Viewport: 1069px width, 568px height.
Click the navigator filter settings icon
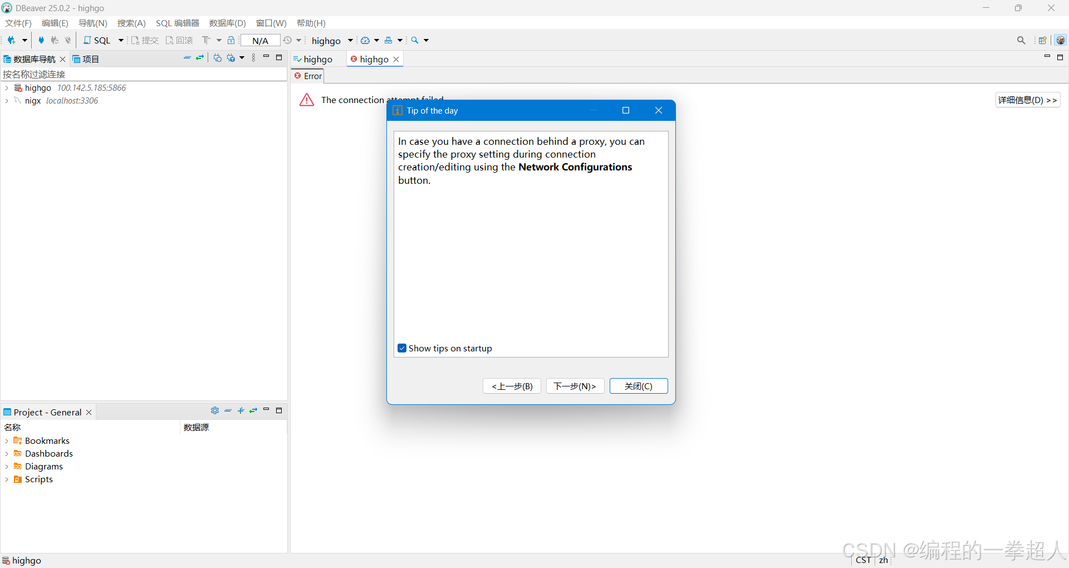[x=231, y=58]
